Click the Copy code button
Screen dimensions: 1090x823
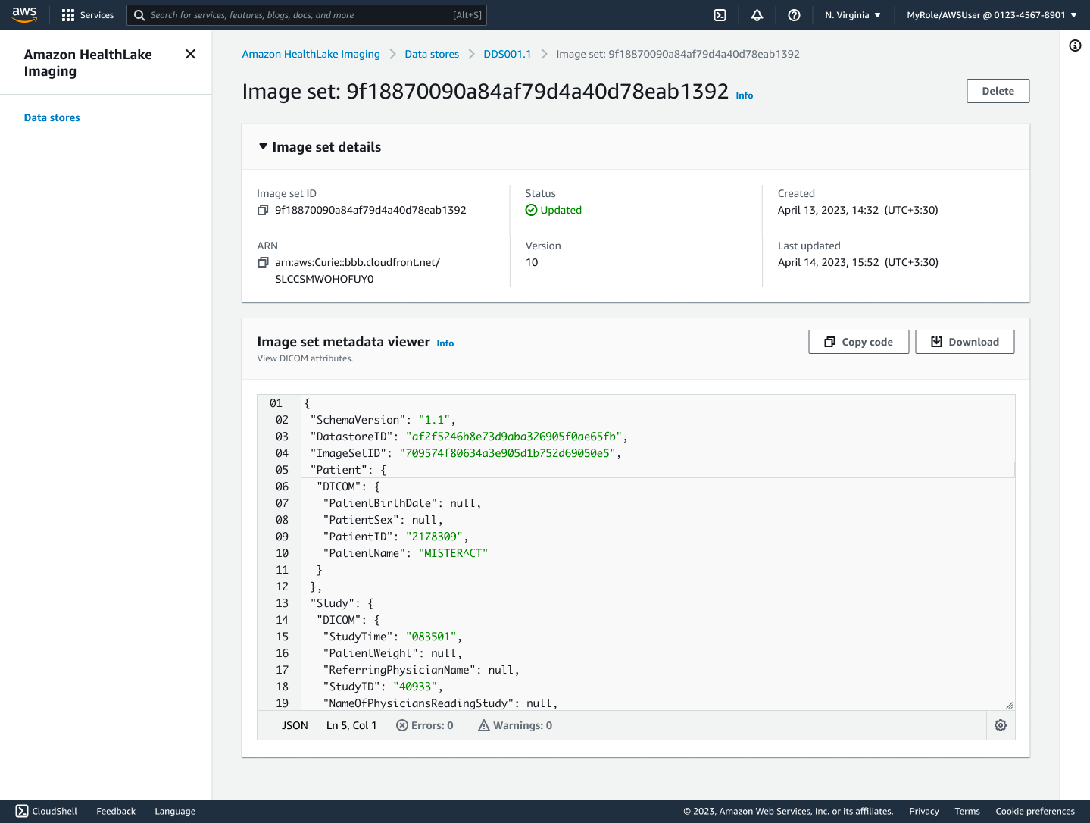858,342
